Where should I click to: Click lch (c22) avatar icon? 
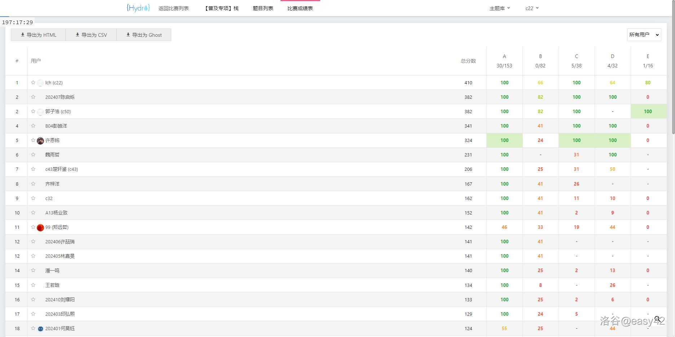click(x=40, y=83)
